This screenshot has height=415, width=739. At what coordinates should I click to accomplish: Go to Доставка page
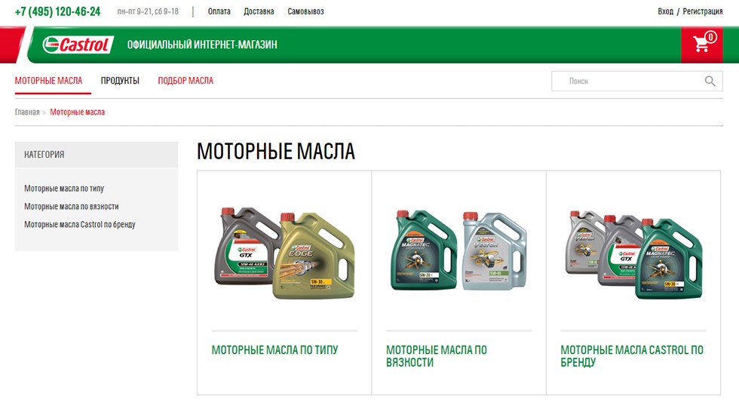point(259,11)
